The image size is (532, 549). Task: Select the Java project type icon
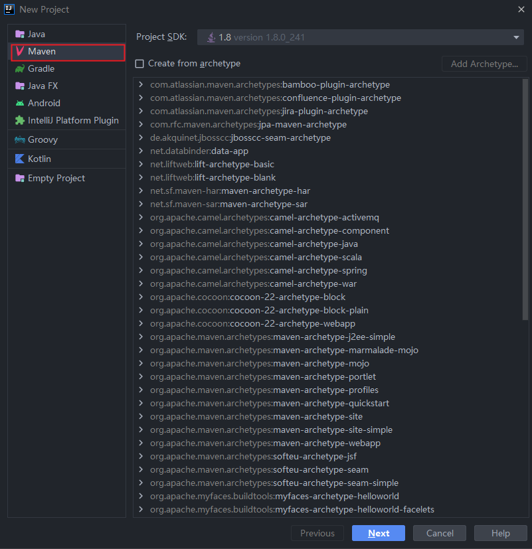[20, 34]
